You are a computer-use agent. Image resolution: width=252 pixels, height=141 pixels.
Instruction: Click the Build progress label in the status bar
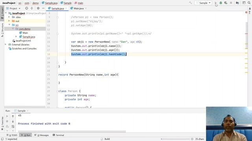pyautogui.click(x=107, y=139)
